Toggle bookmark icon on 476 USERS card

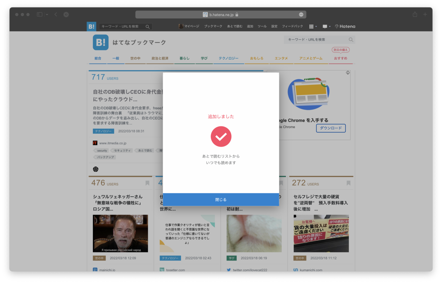point(147,183)
